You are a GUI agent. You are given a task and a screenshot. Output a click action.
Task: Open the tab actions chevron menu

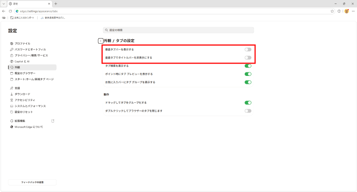click(x=3, y=3)
